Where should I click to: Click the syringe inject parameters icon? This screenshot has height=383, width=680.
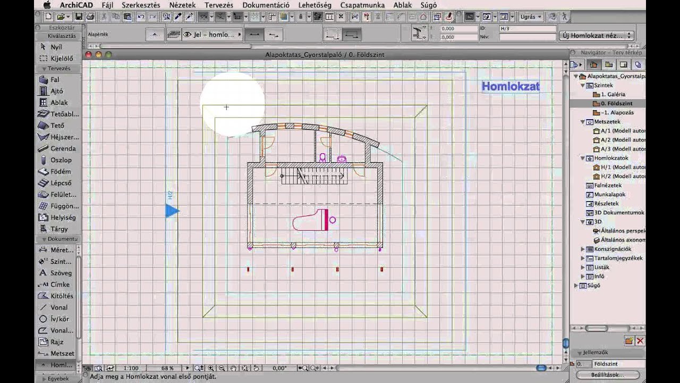[189, 16]
